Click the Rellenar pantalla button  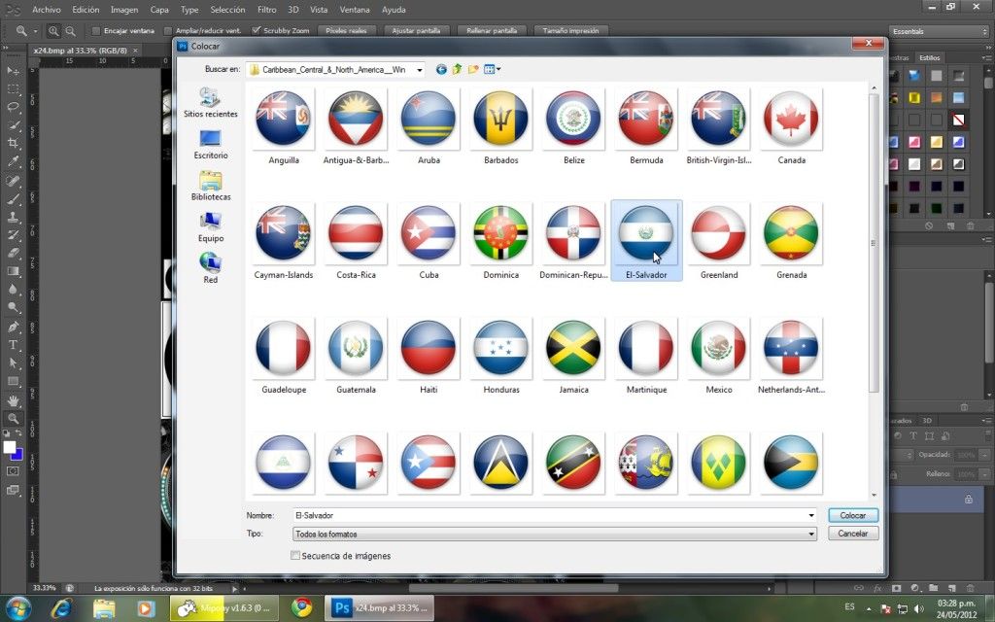[491, 30]
